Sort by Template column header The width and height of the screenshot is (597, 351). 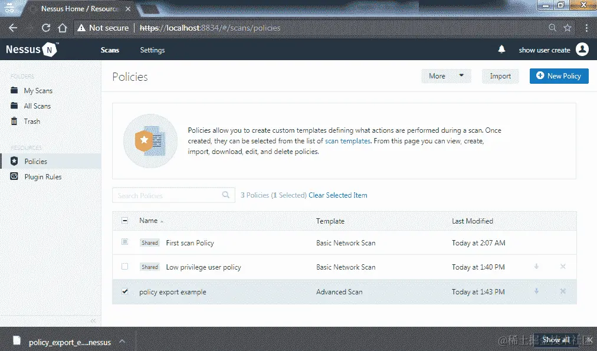[x=330, y=221]
